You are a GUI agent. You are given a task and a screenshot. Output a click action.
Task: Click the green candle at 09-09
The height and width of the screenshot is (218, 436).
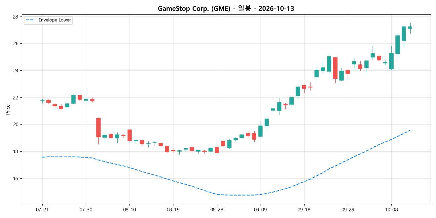click(260, 131)
